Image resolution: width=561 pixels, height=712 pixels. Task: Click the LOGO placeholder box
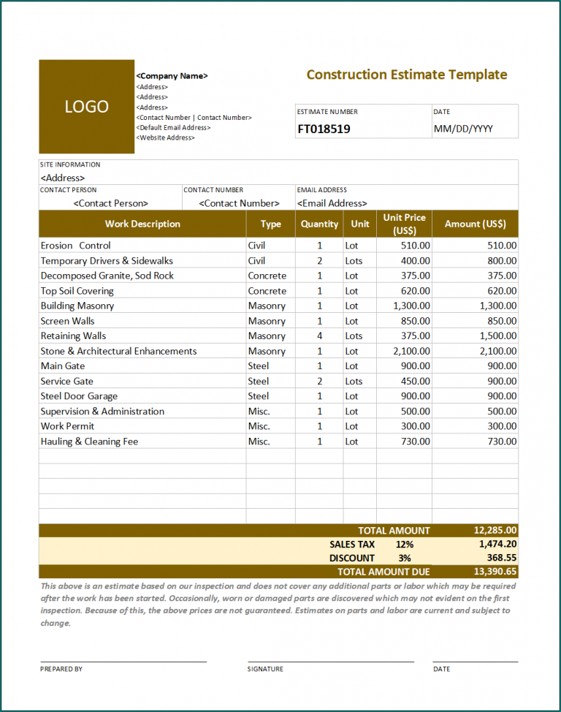coord(86,107)
